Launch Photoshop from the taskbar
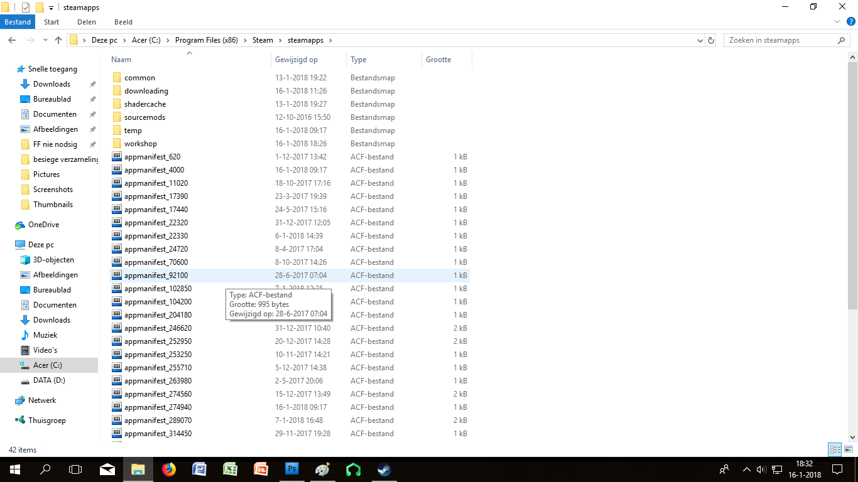Viewport: 858px width, 482px height. click(291, 469)
